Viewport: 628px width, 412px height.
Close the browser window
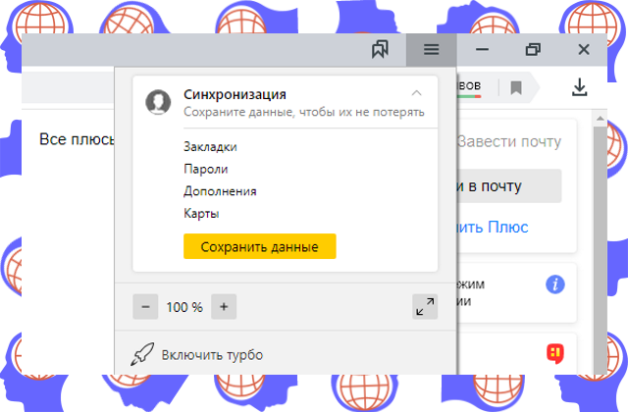[x=584, y=50]
